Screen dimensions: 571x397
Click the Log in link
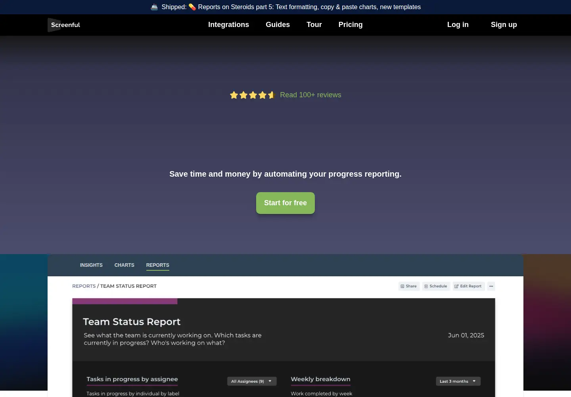(458, 25)
